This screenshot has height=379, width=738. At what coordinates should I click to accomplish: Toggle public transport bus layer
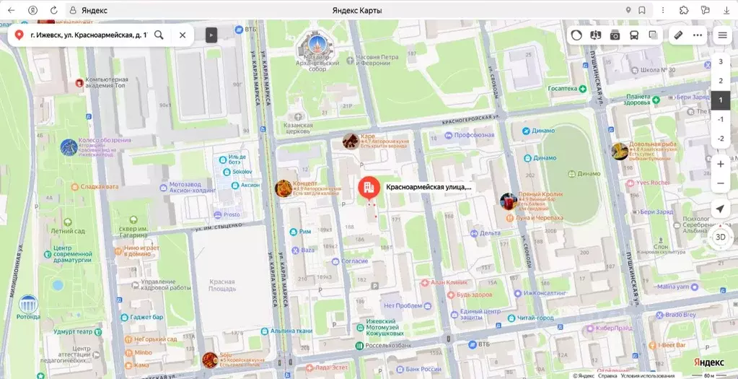click(x=634, y=35)
